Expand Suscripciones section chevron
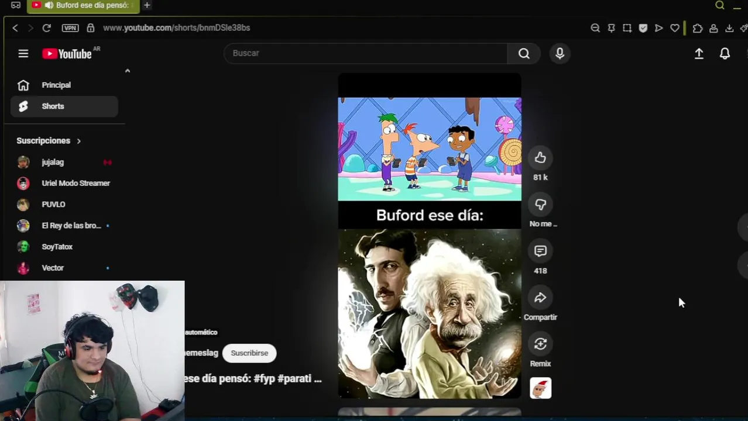 pyautogui.click(x=78, y=141)
